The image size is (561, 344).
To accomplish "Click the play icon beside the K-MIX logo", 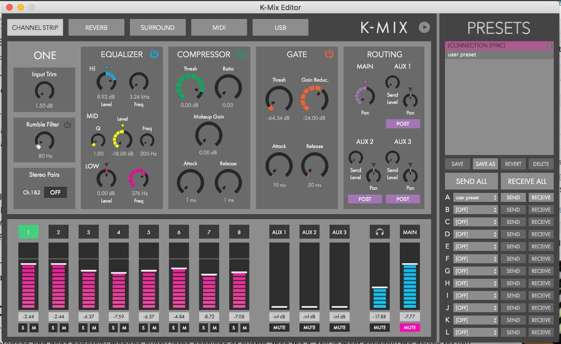I will [x=424, y=27].
